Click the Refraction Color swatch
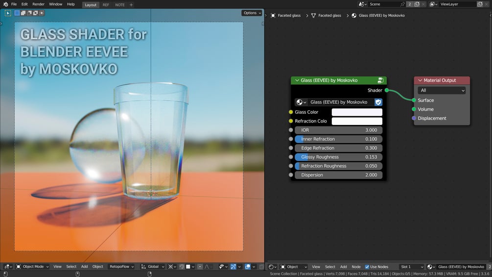 tap(357, 121)
